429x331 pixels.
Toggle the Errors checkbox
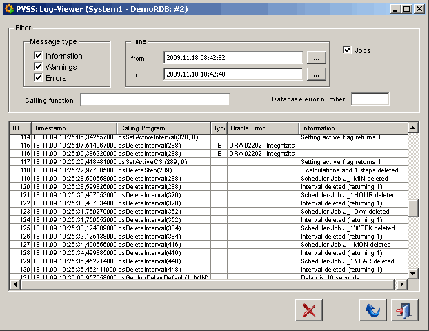click(39, 78)
